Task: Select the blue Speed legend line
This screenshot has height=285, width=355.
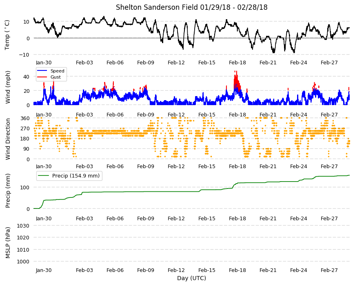Action: click(42, 71)
